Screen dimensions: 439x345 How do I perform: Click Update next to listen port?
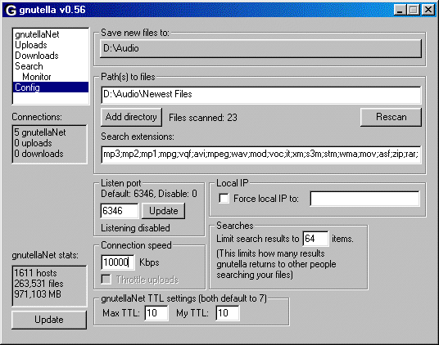(x=163, y=211)
